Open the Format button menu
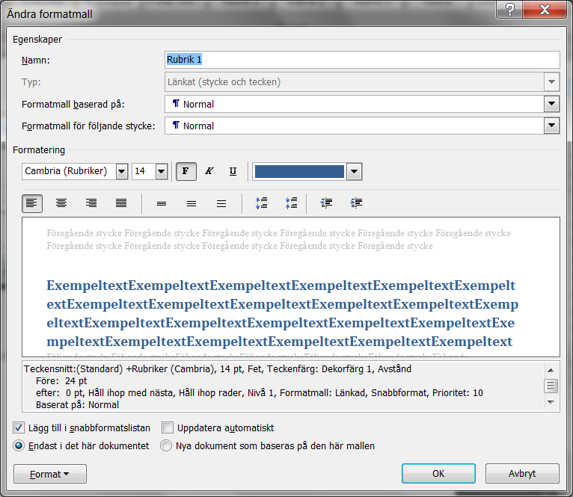Viewport: 573px width, 497px height. (50, 474)
